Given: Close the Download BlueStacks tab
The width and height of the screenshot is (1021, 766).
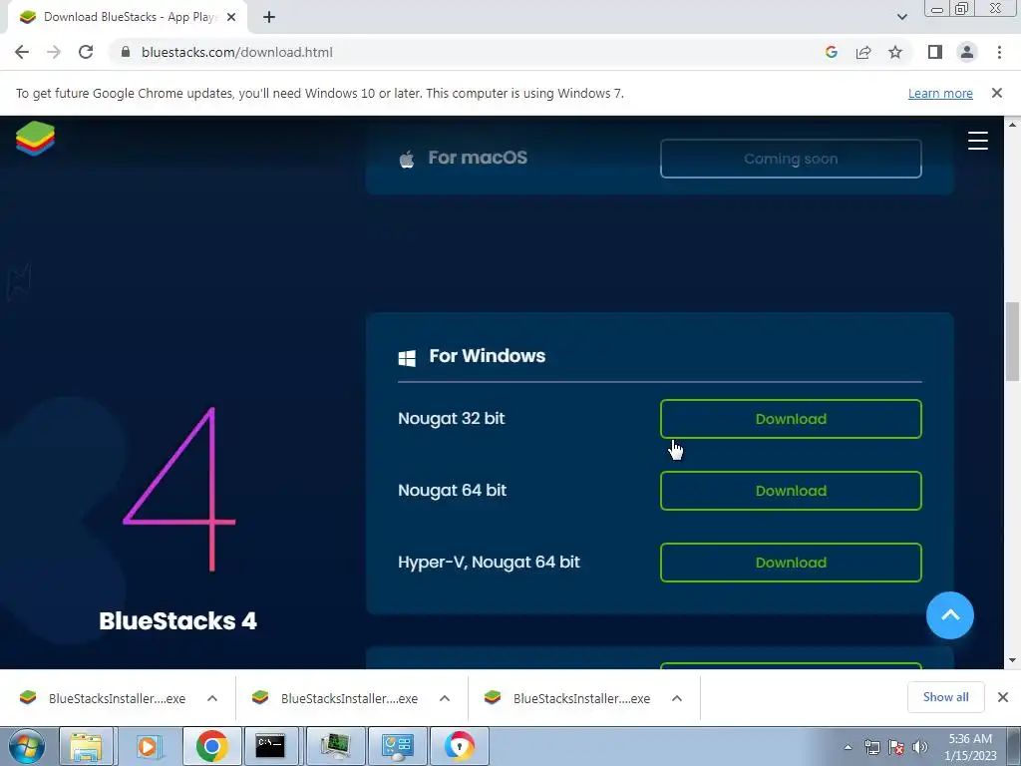Looking at the screenshot, I should (x=230, y=17).
